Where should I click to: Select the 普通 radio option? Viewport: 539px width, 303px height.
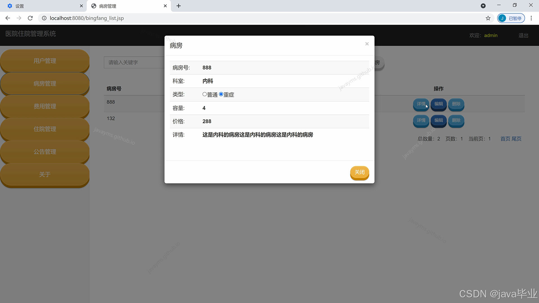click(205, 94)
